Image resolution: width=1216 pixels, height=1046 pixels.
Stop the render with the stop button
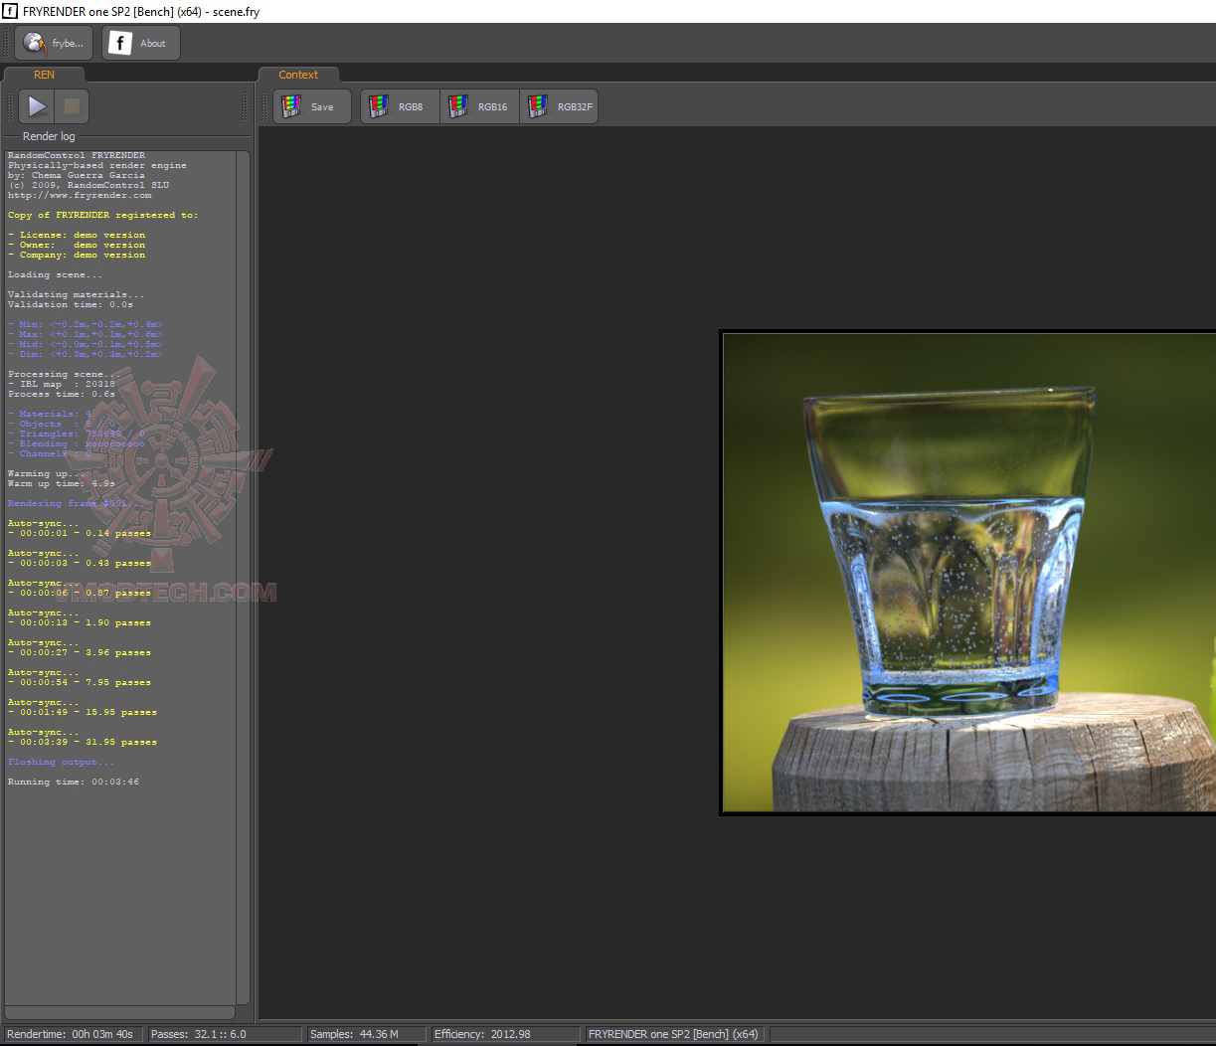click(x=72, y=106)
